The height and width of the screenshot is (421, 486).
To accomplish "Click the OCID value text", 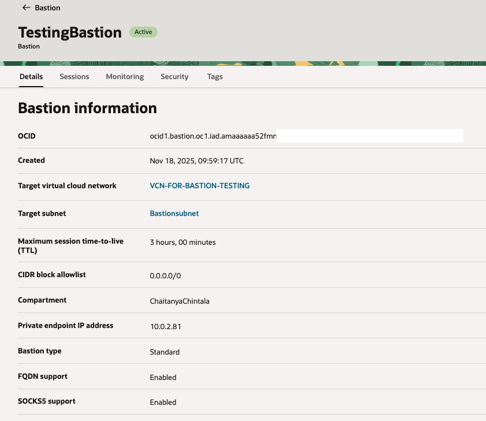I will click(x=213, y=136).
